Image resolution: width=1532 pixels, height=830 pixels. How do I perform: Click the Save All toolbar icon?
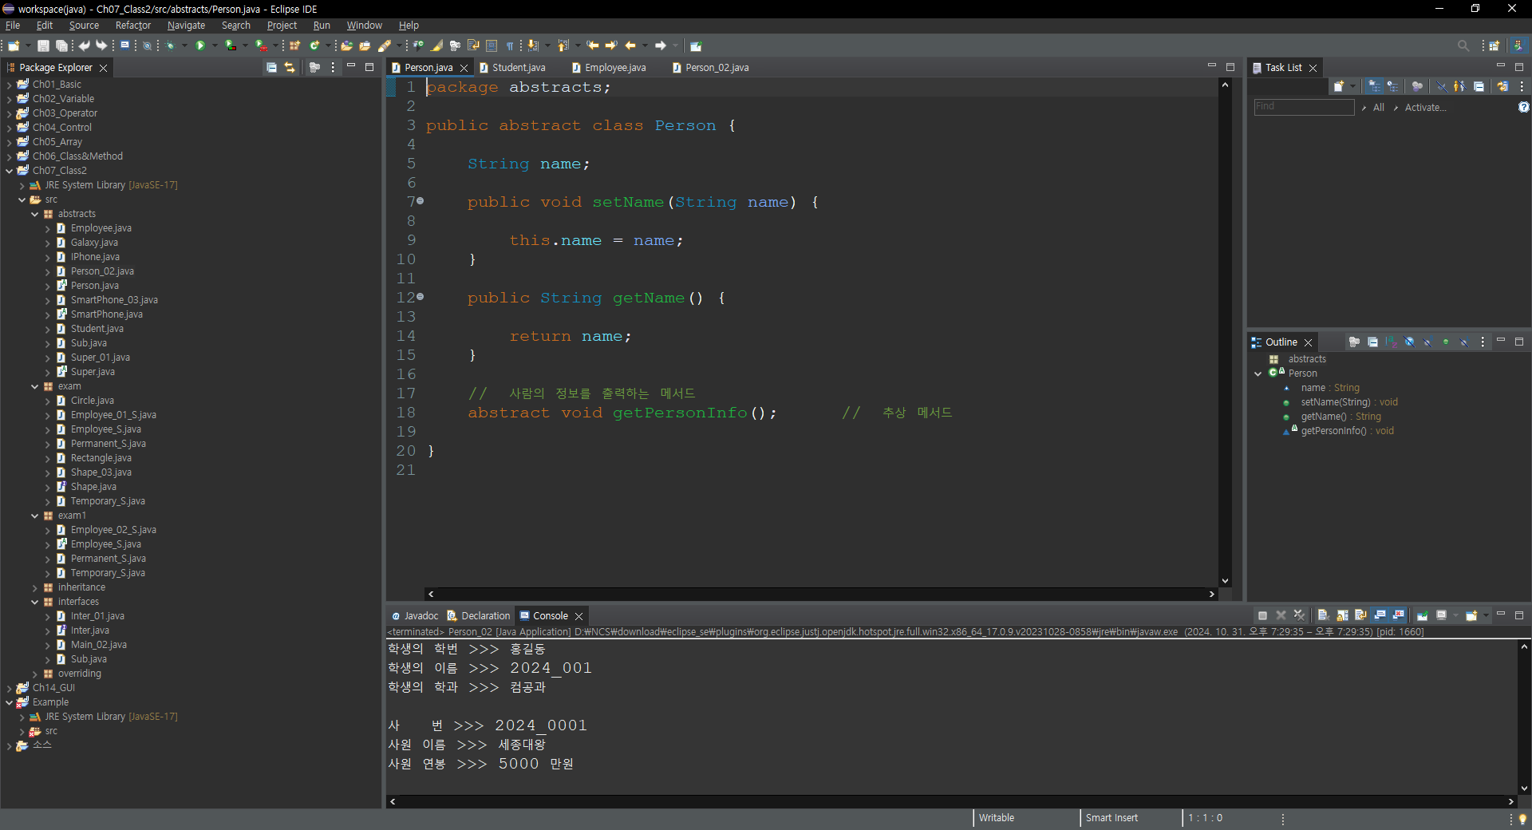point(61,46)
